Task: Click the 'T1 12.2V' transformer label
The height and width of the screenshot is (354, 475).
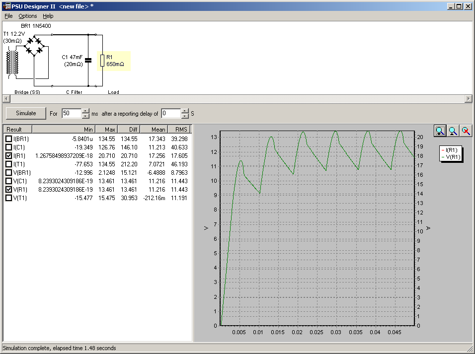Action: click(14, 34)
